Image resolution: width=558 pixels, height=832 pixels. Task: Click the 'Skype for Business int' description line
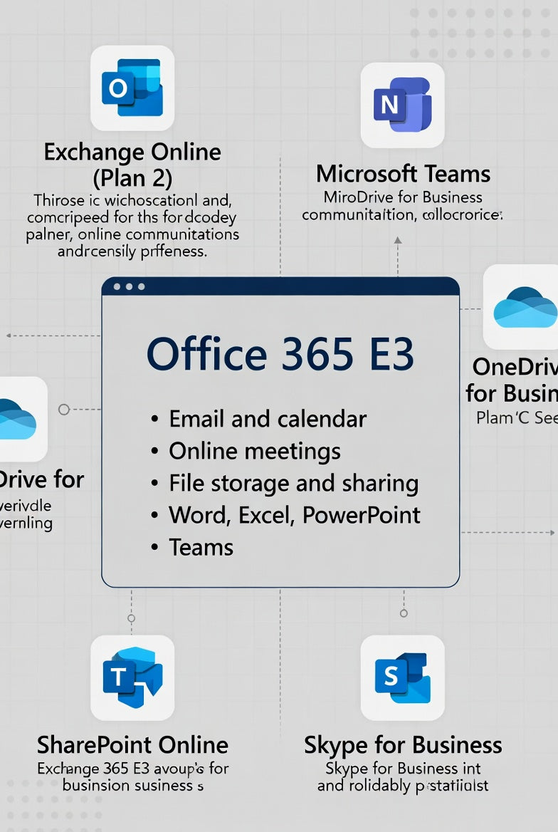403,769
